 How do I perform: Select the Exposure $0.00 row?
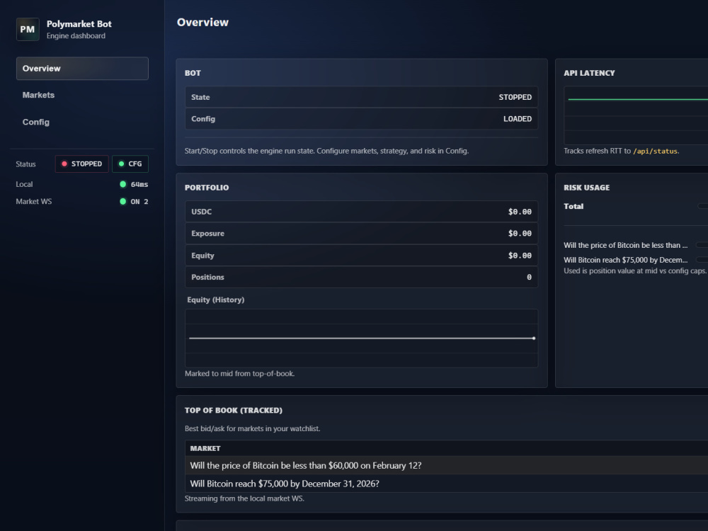tap(361, 234)
